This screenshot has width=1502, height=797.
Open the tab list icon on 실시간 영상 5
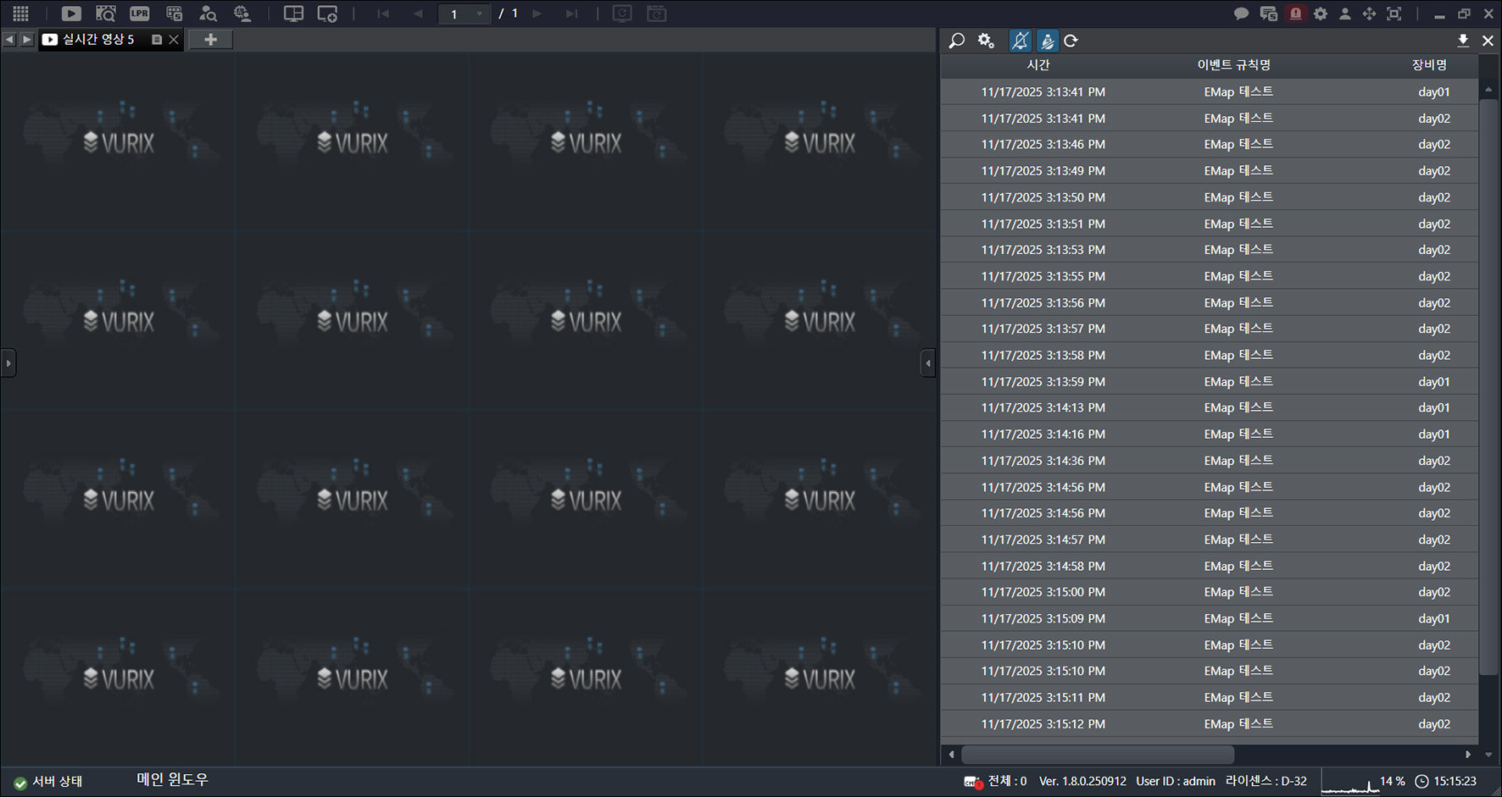click(x=157, y=39)
